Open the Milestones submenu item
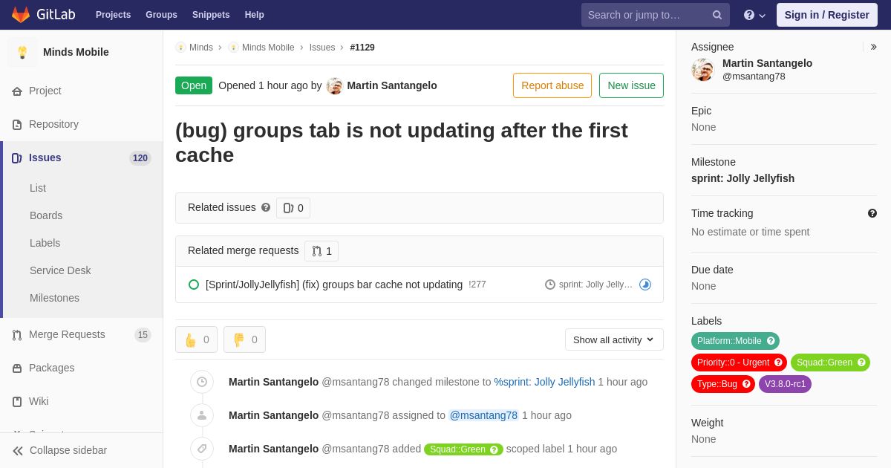The width and height of the screenshot is (891, 468). [54, 298]
